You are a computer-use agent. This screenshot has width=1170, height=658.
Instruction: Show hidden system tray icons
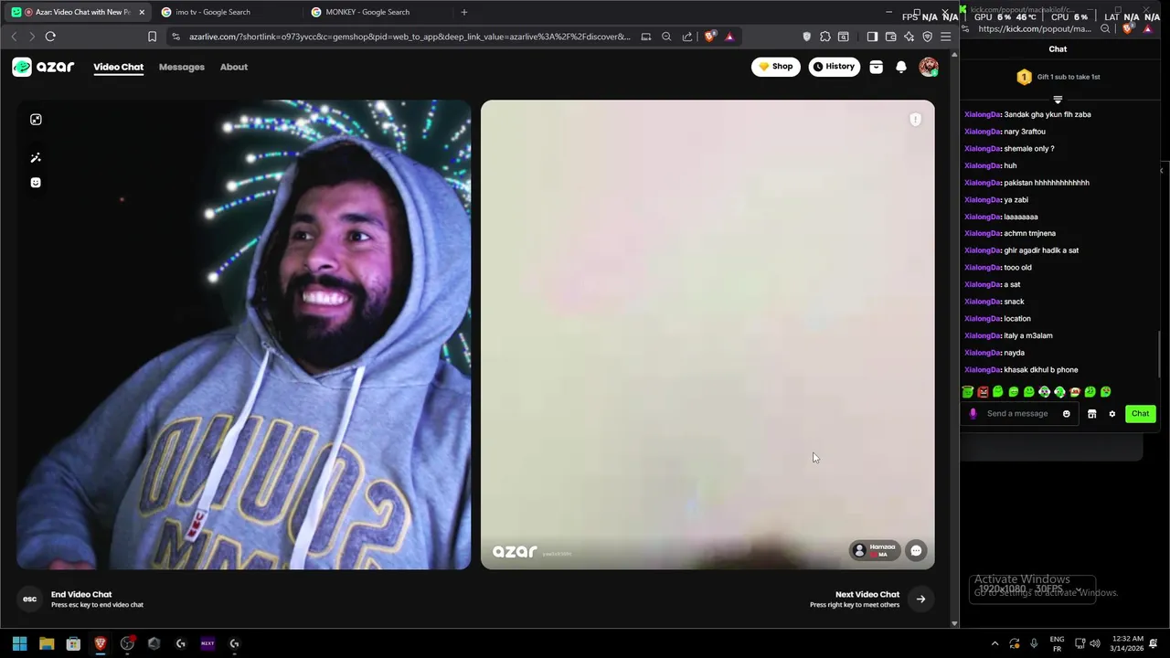point(994,643)
